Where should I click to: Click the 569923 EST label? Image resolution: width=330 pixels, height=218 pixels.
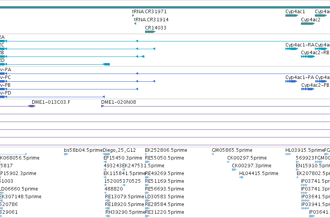coord(305,158)
